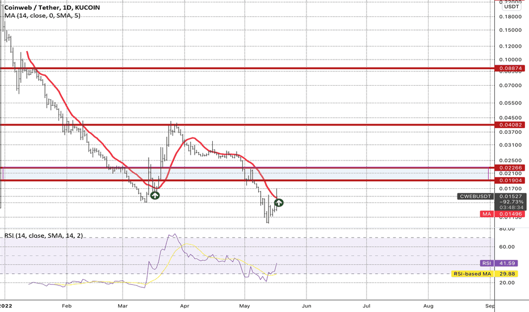The image size is (529, 312).
Task: Click the 0.04082 red price label
Action: coord(510,125)
